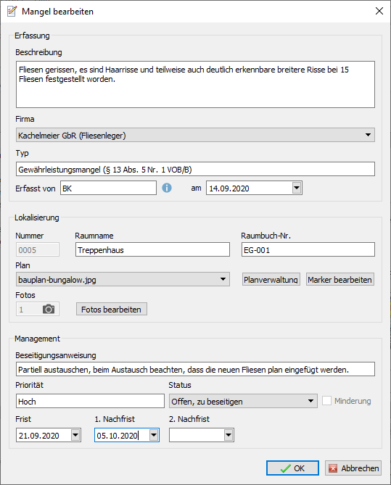Click the Frist date value 21.09.2020

(x=39, y=436)
